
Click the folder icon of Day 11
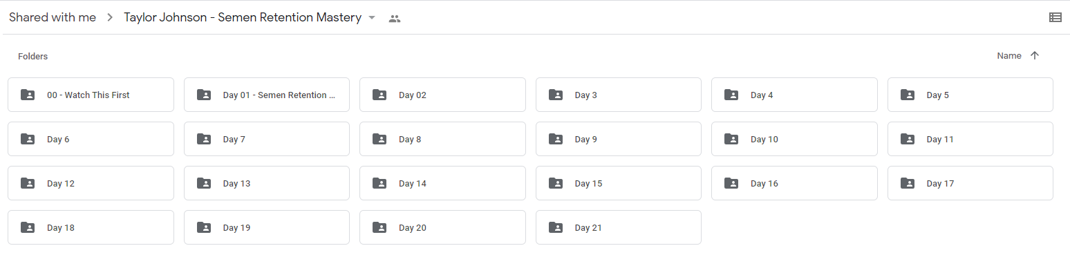(x=907, y=139)
